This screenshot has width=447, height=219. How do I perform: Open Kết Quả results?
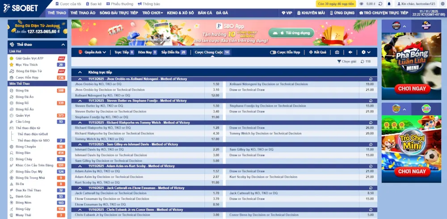tap(317, 52)
